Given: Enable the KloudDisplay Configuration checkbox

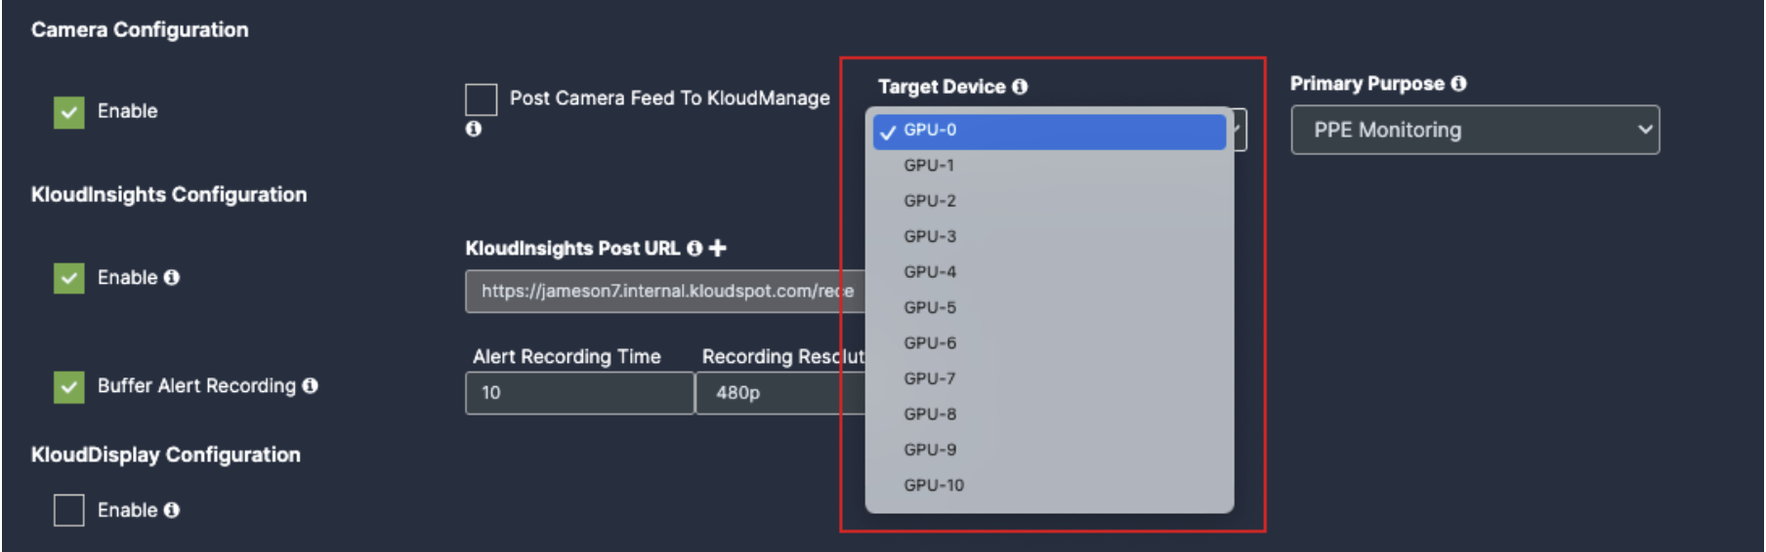Looking at the screenshot, I should pyautogui.click(x=69, y=510).
